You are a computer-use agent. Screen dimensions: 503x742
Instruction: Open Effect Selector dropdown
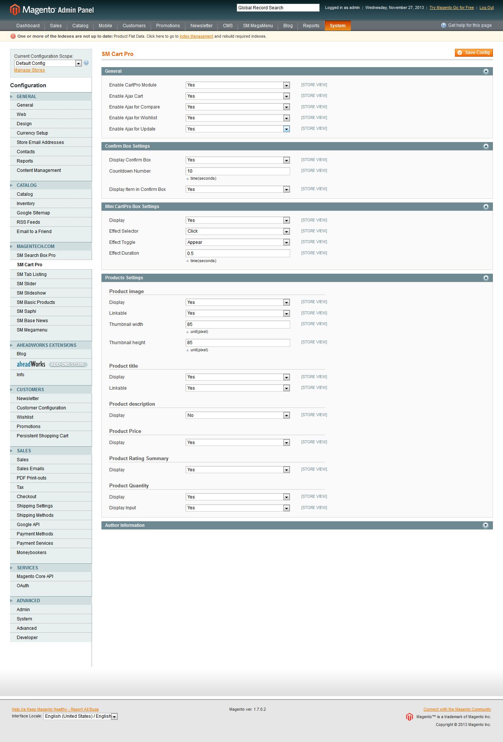point(238,231)
